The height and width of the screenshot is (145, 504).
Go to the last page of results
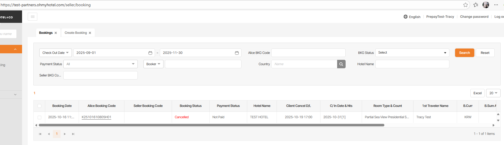tap(73, 134)
